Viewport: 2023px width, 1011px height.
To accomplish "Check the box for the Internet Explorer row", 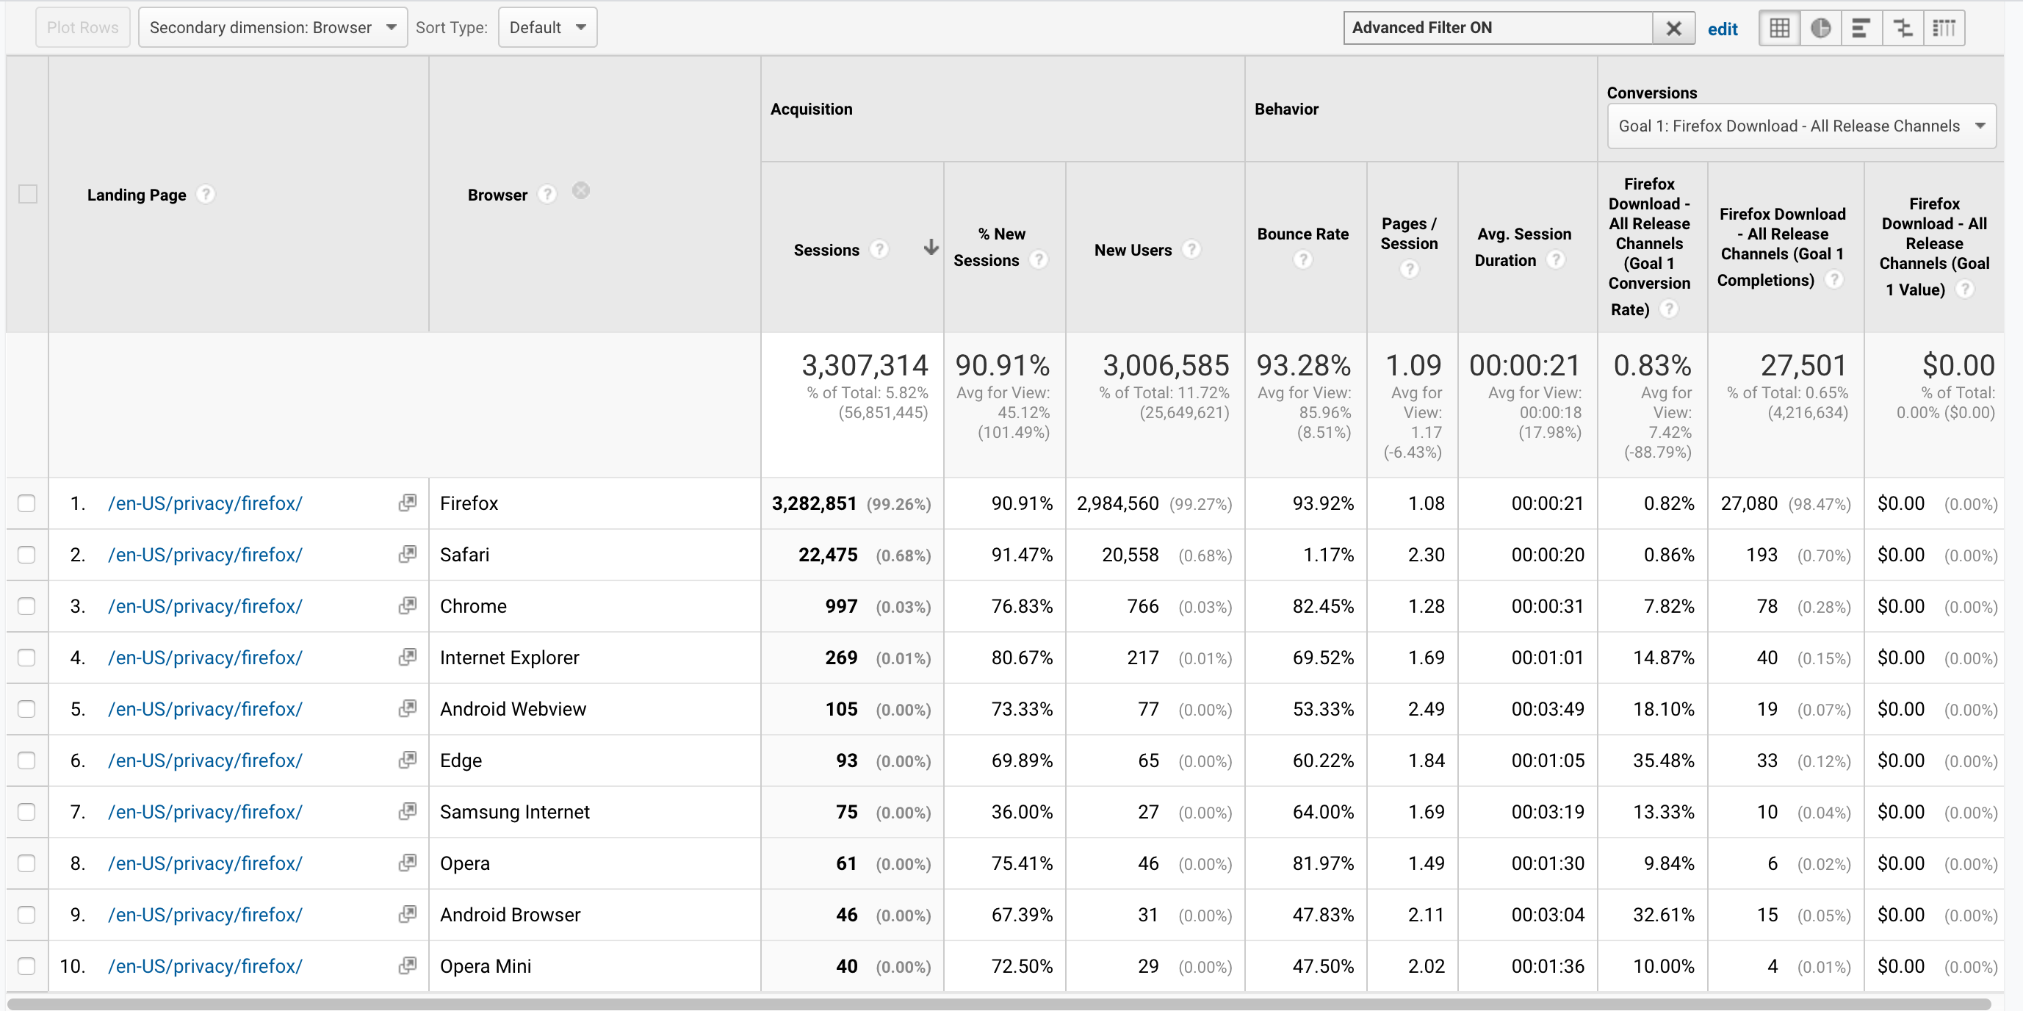I will tap(26, 658).
